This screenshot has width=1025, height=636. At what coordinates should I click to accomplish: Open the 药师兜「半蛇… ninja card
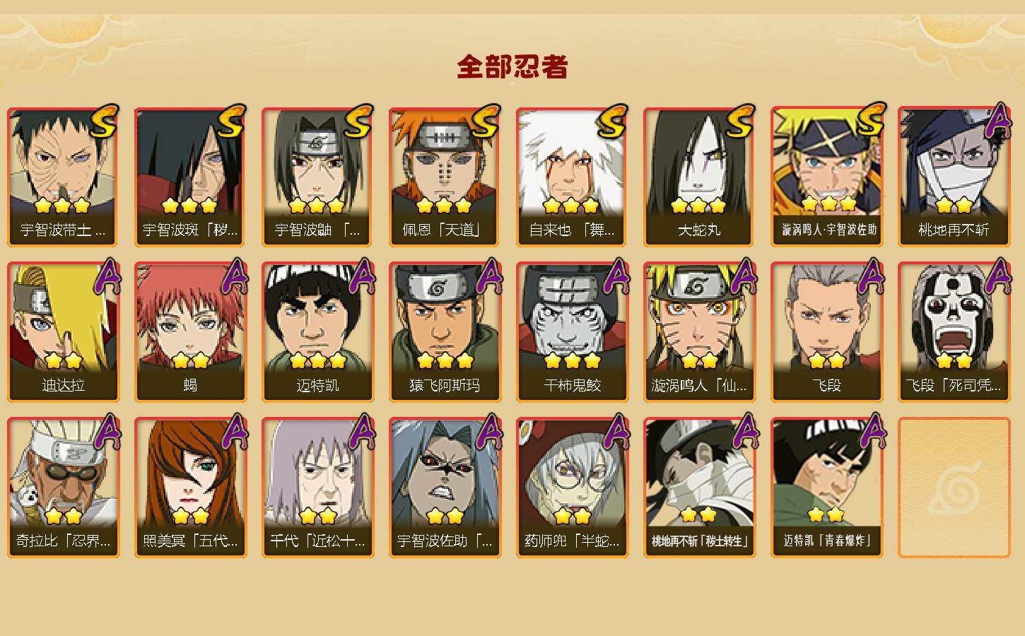[572, 488]
